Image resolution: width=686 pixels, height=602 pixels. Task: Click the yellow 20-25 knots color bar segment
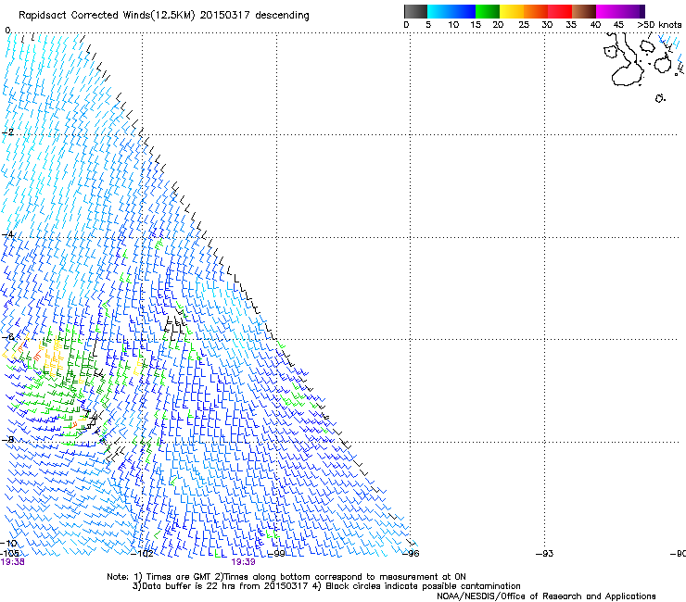click(x=512, y=11)
